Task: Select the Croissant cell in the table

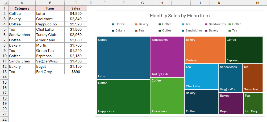Action: coord(50,19)
